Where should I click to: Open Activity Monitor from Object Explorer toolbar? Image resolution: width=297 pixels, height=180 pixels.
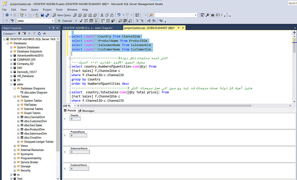[44, 34]
